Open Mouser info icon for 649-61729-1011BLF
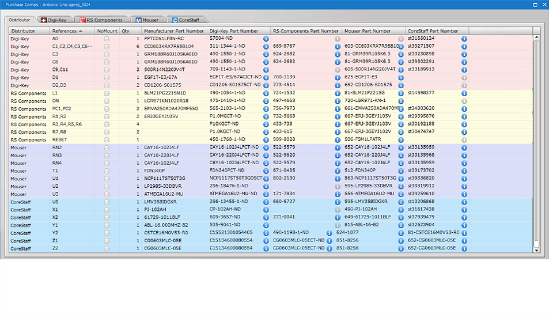 (401, 217)
